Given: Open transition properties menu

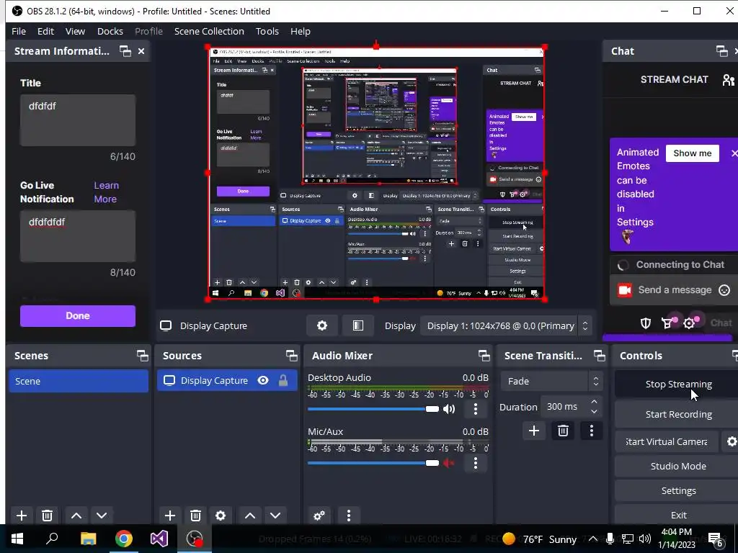Looking at the screenshot, I should point(592,431).
